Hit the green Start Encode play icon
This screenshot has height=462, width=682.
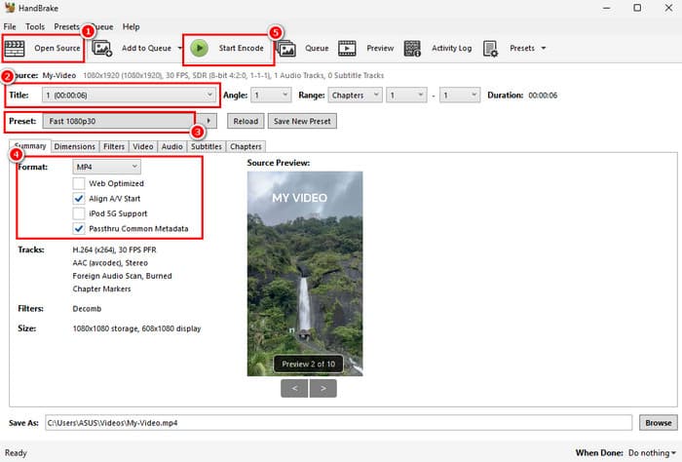(199, 49)
